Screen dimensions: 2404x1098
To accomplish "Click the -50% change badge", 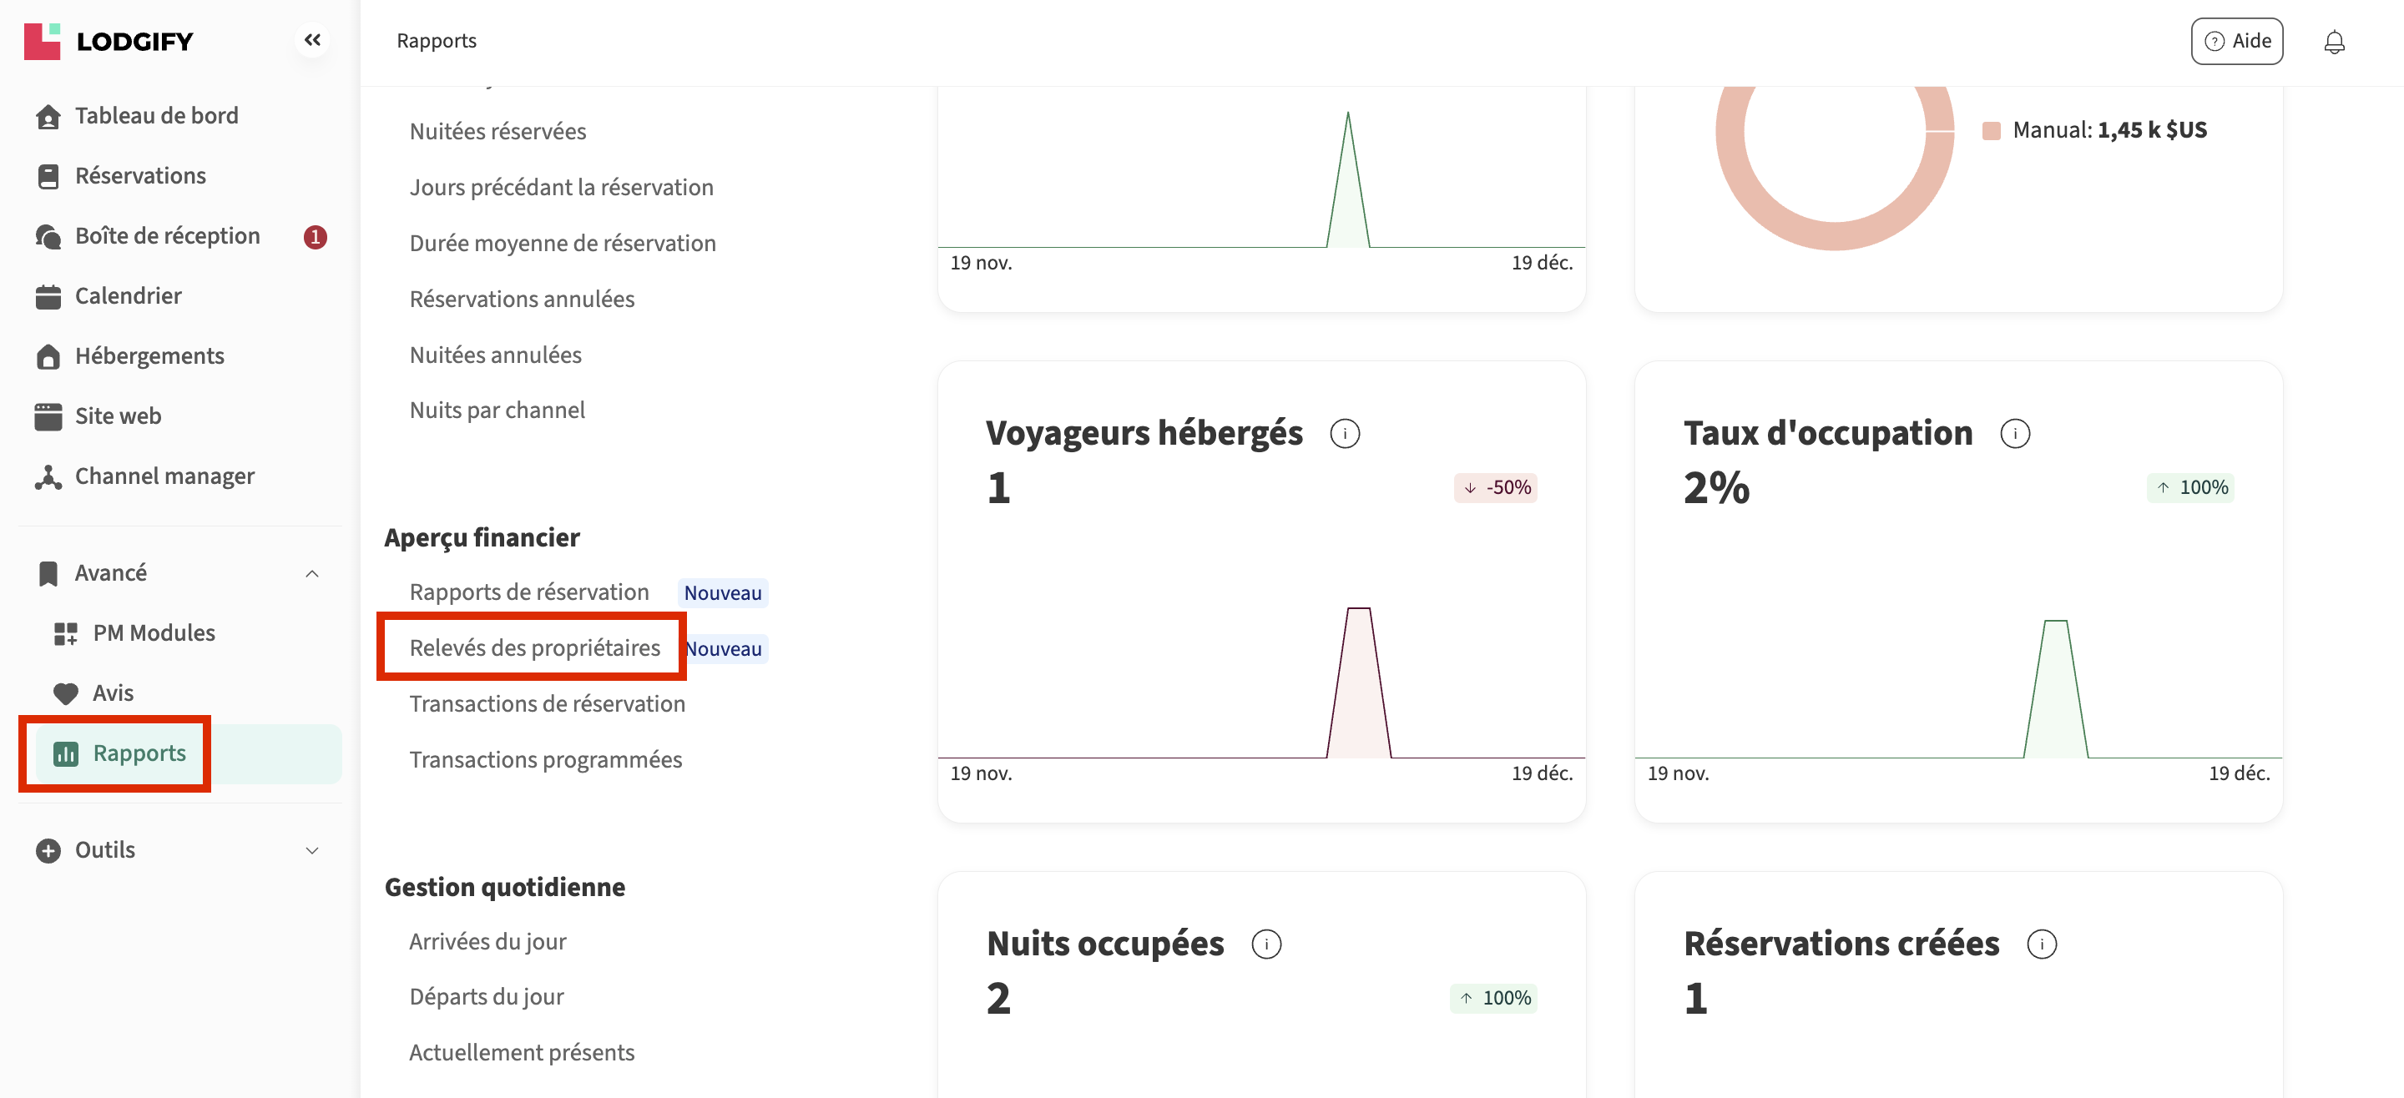I will click(x=1495, y=487).
